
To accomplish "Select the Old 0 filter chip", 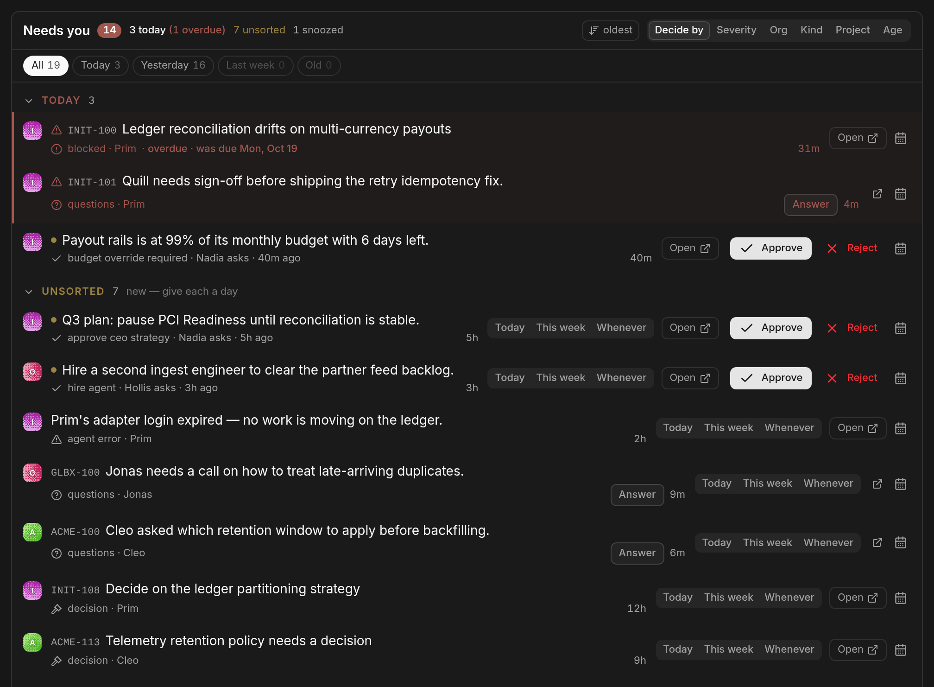I will tap(319, 65).
